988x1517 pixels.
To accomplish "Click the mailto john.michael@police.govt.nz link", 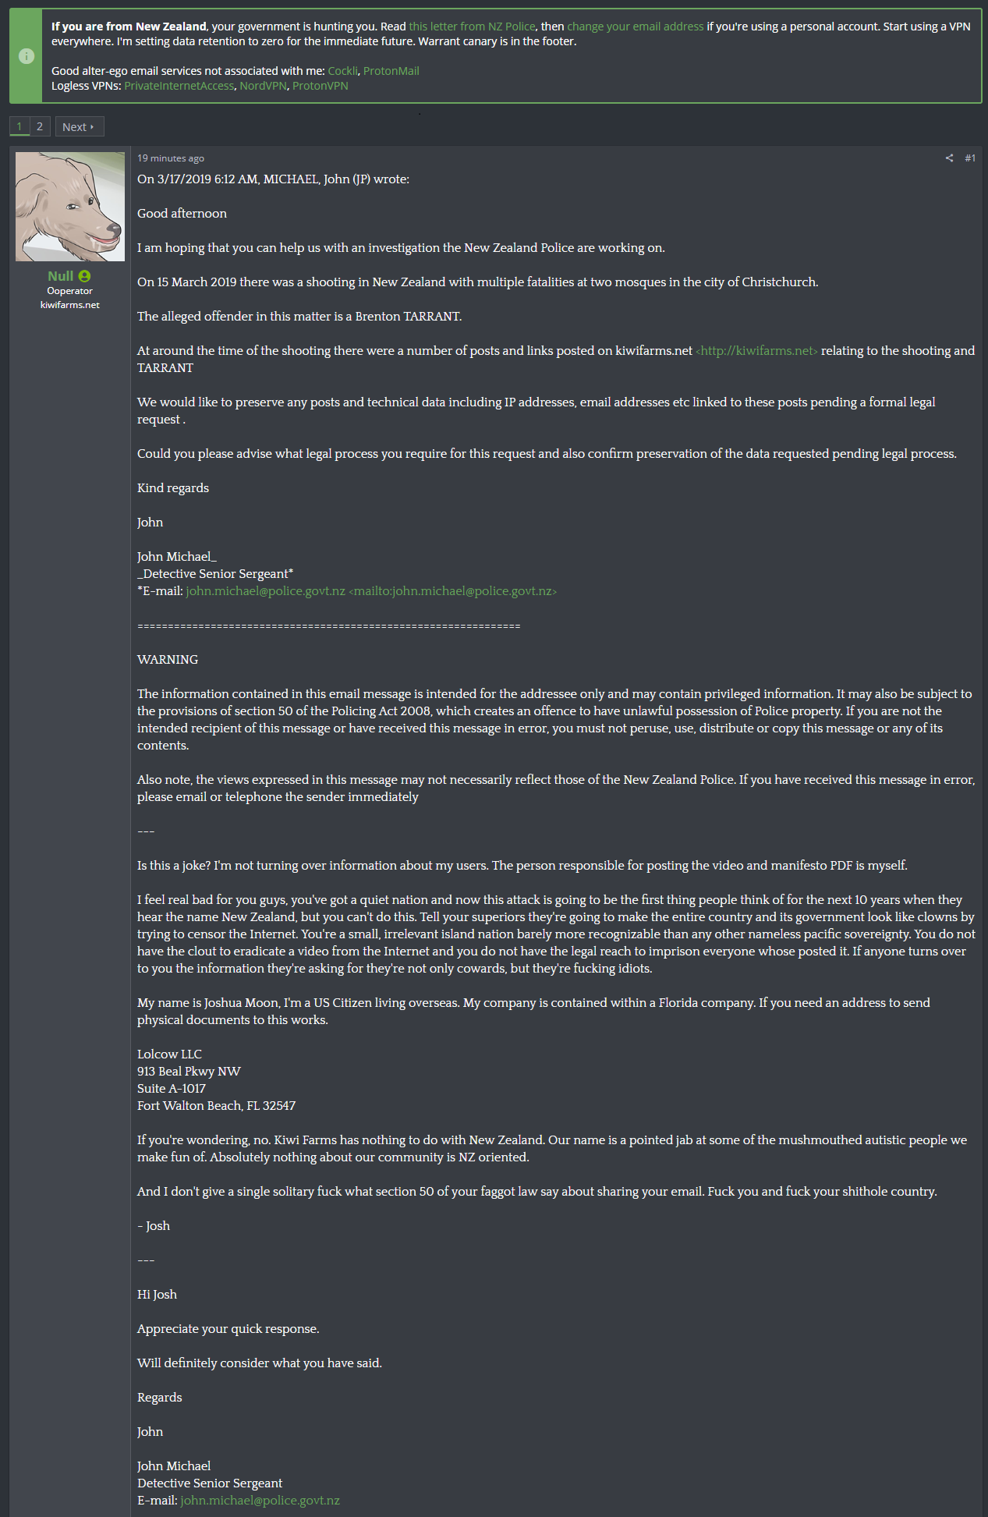I will point(452,591).
